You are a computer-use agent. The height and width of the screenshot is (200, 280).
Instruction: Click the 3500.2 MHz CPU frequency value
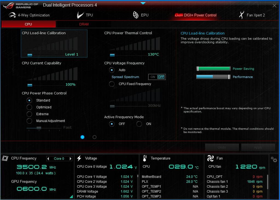(x=36, y=167)
